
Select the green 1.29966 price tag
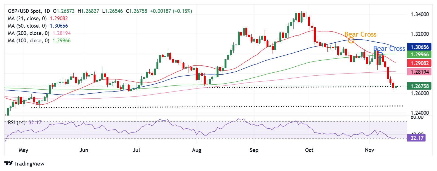click(419, 54)
